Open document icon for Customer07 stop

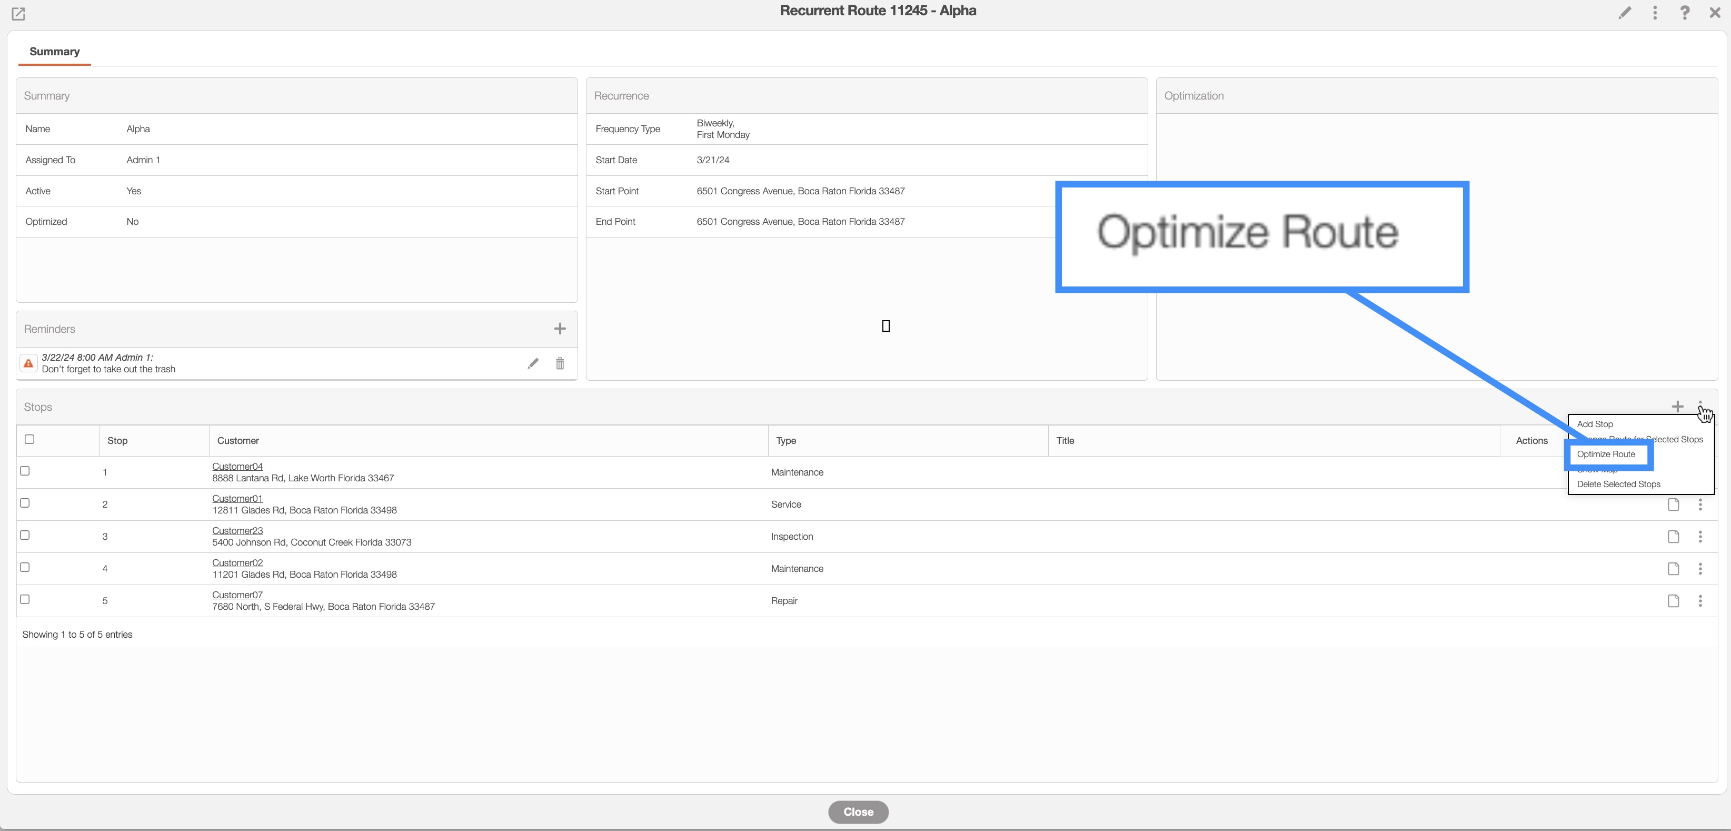click(1673, 601)
